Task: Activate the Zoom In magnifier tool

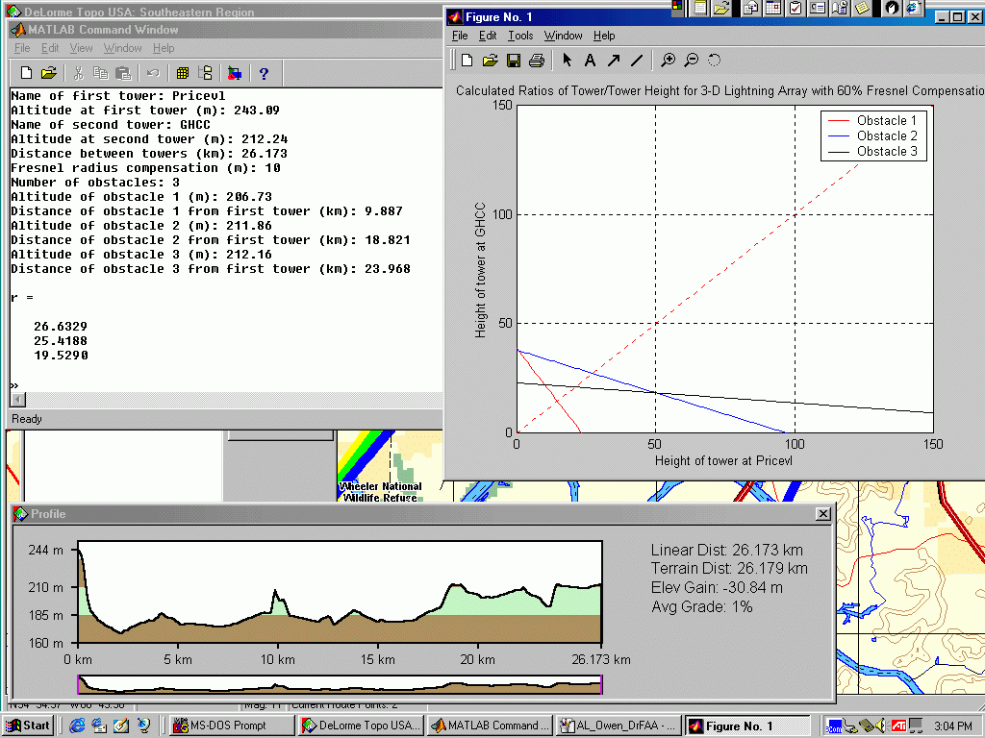Action: 668,61
